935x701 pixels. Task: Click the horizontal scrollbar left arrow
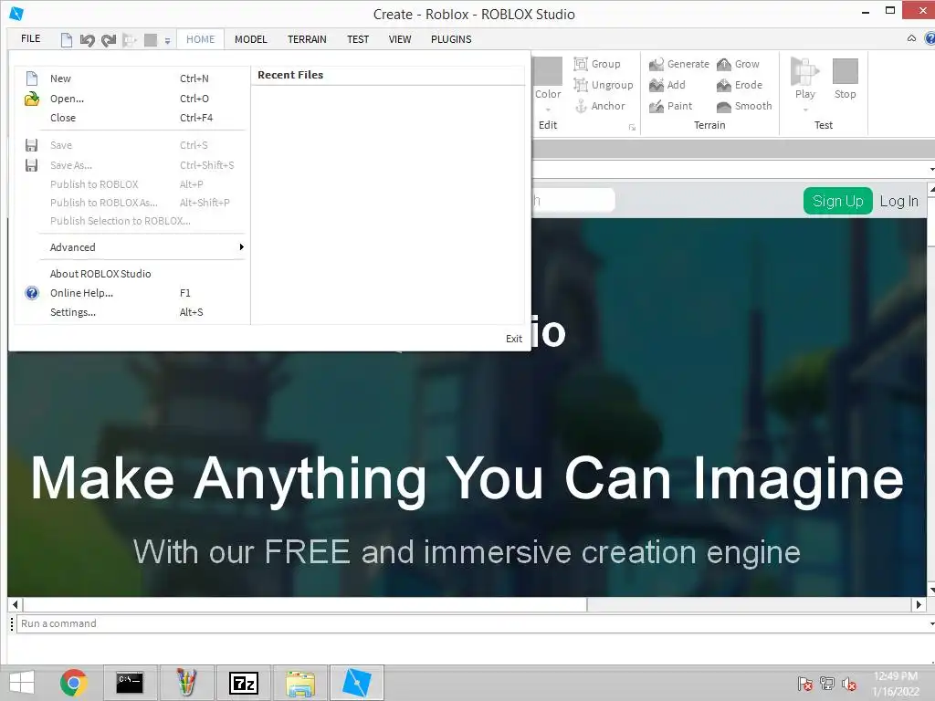[x=15, y=604]
